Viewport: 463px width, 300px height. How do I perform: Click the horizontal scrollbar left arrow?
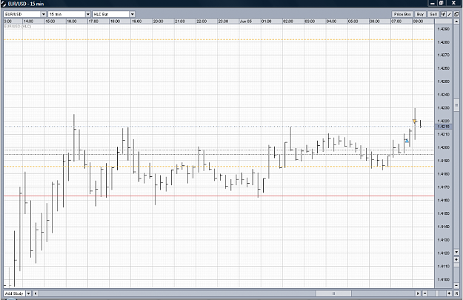pyautogui.click(x=36, y=293)
